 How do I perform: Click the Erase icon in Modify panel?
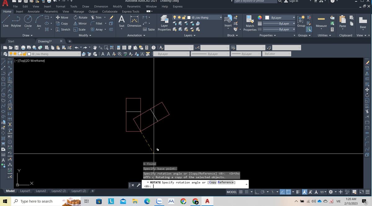point(112,18)
